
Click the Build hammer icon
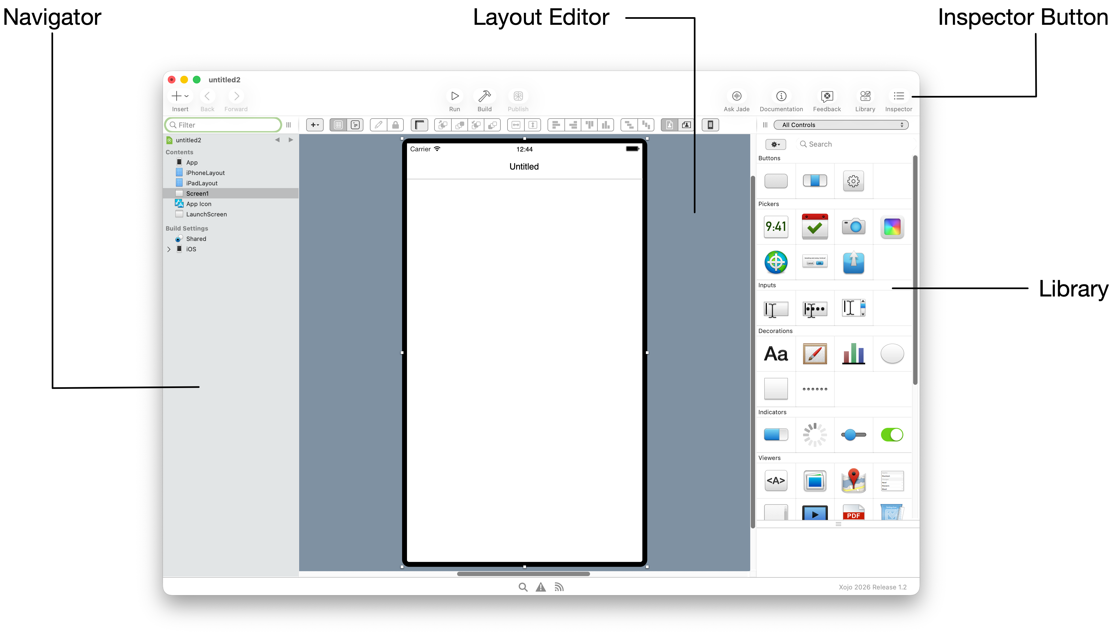484,96
